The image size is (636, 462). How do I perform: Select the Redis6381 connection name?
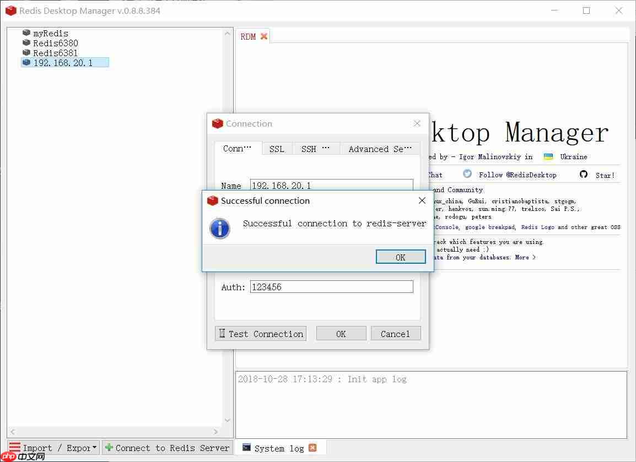click(x=56, y=53)
